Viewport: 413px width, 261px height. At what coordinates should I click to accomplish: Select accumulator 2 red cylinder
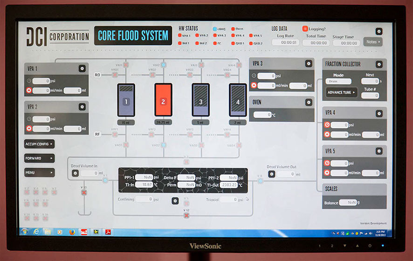coord(163,100)
